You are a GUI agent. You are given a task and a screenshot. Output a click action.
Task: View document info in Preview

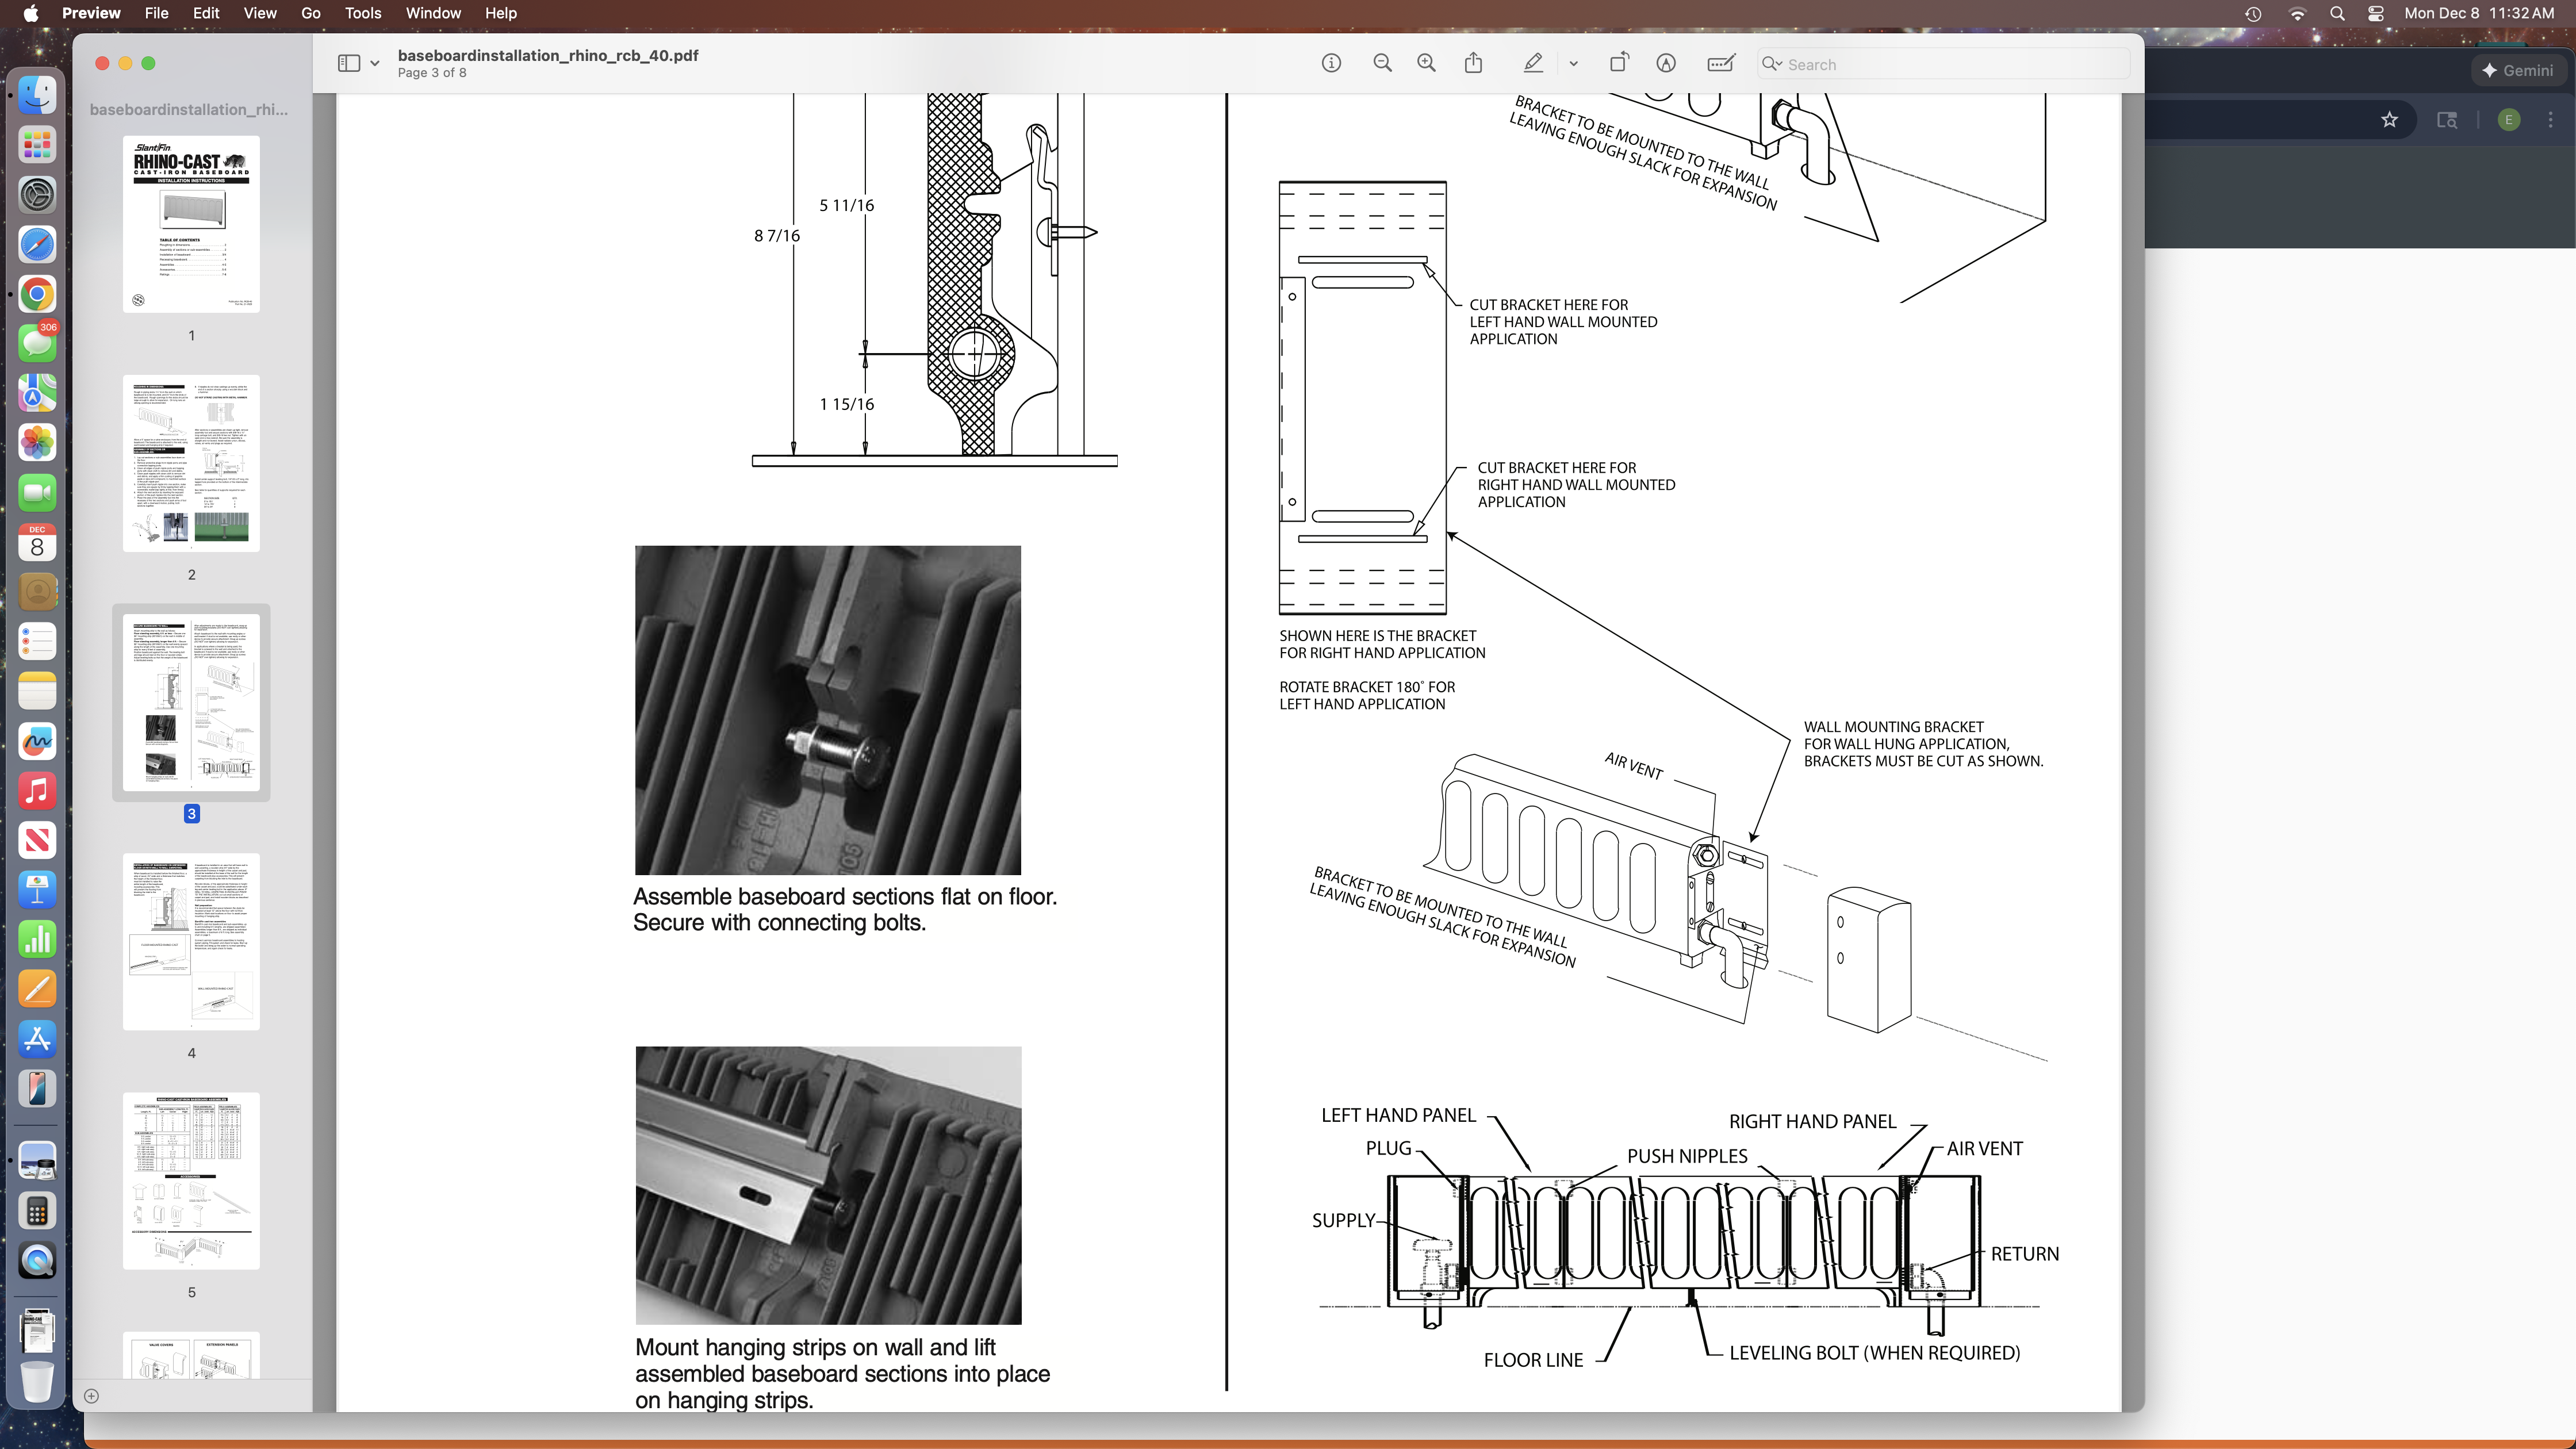point(1332,63)
